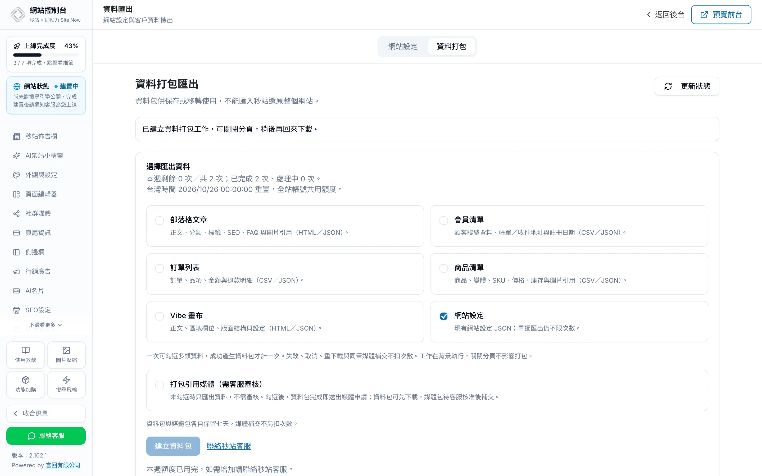Uncheck the 網站設定 export checkbox
The width and height of the screenshot is (762, 476).
click(x=444, y=316)
